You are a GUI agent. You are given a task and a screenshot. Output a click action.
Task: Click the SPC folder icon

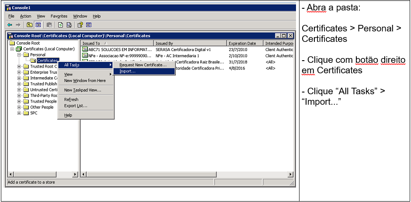coord(26,113)
